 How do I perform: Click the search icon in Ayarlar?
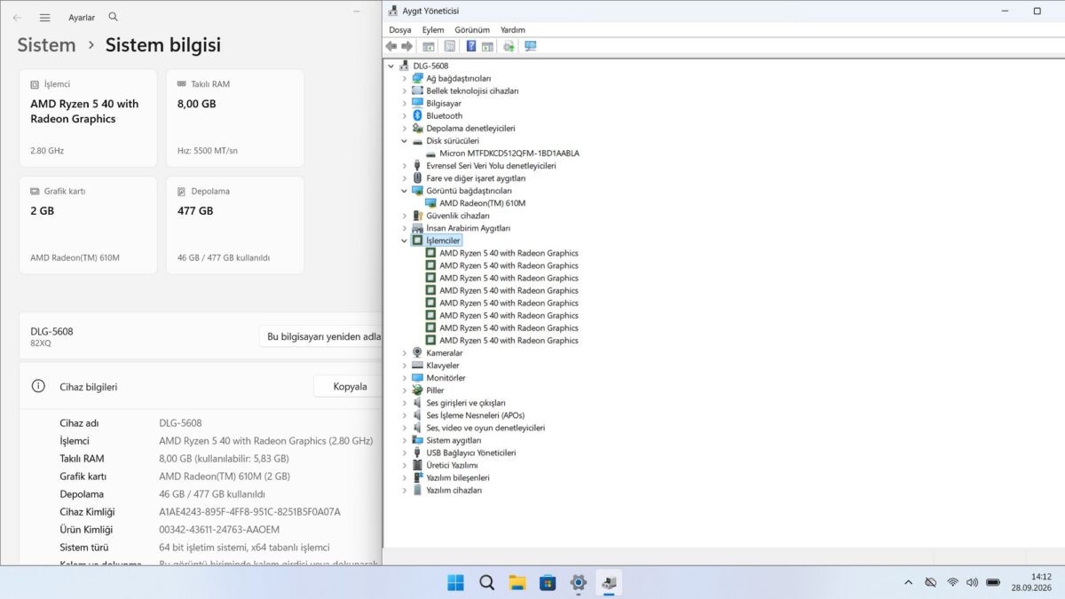coord(113,17)
